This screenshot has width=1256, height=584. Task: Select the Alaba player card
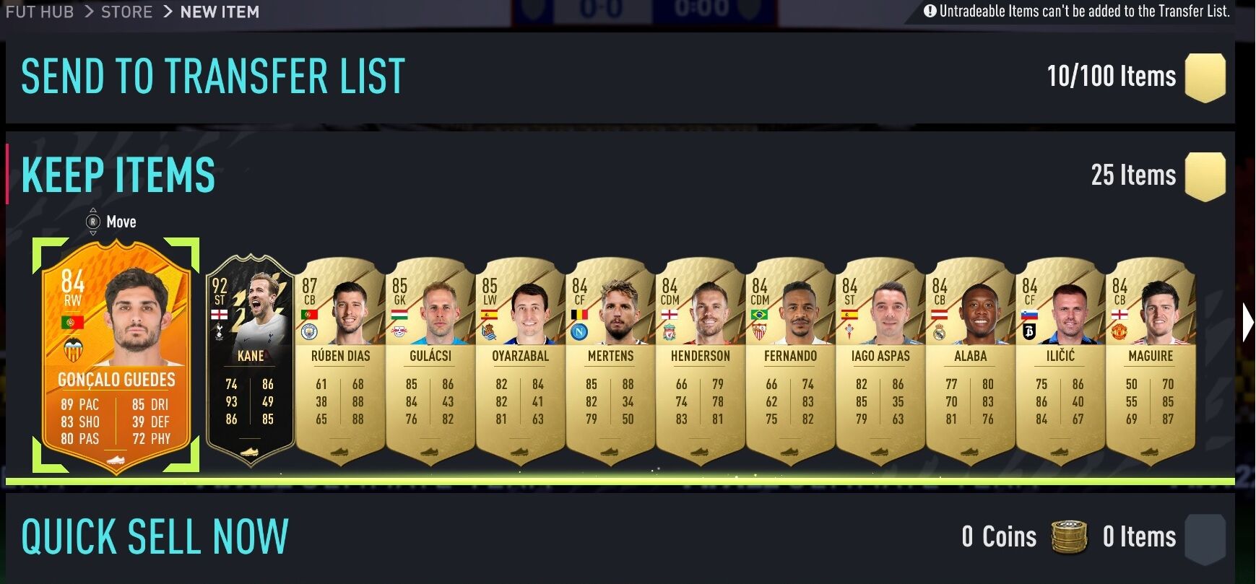[970, 361]
